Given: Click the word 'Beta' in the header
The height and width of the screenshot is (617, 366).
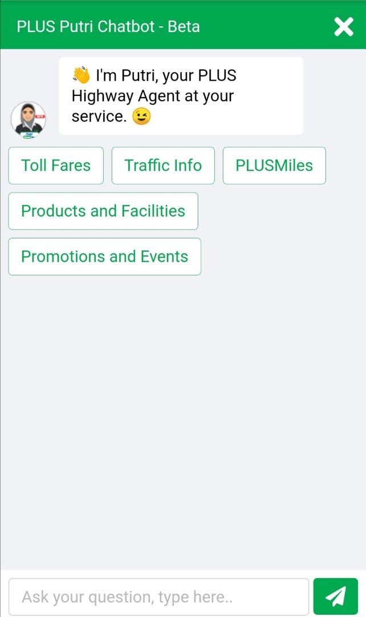Looking at the screenshot, I should click(184, 26).
